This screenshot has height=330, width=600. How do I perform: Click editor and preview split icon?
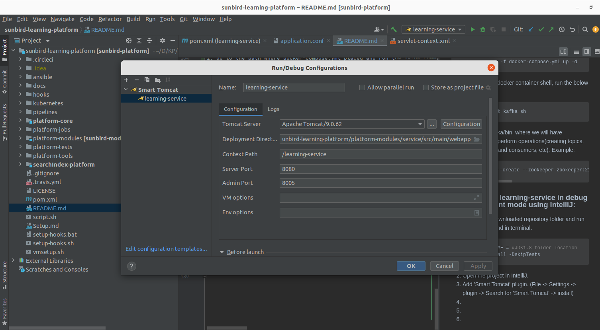[587, 52]
